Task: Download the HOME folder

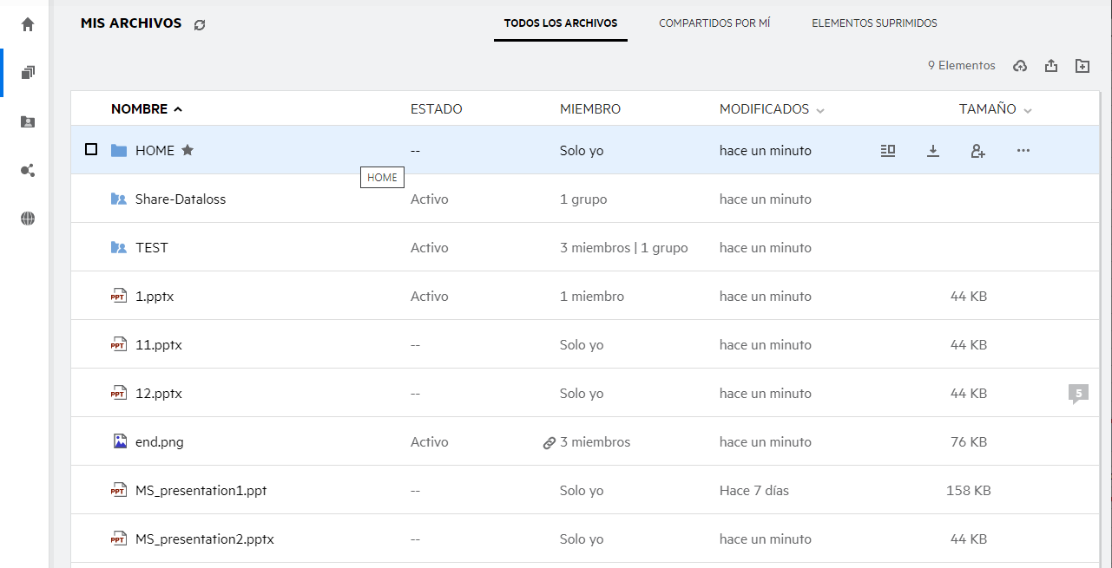Action: [x=933, y=151]
